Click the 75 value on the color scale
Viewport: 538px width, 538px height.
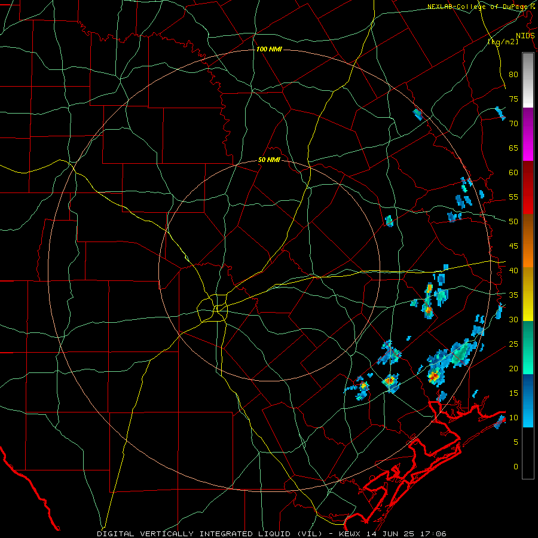[513, 99]
